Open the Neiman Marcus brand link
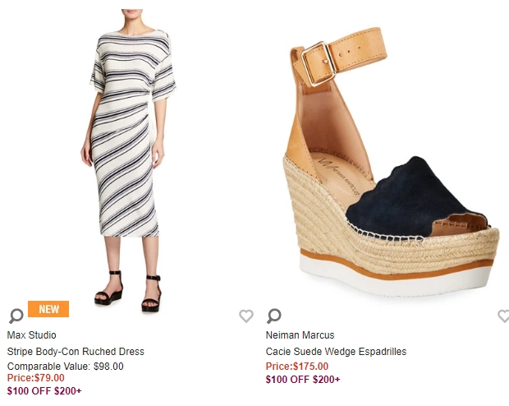The image size is (509, 406). [x=300, y=335]
